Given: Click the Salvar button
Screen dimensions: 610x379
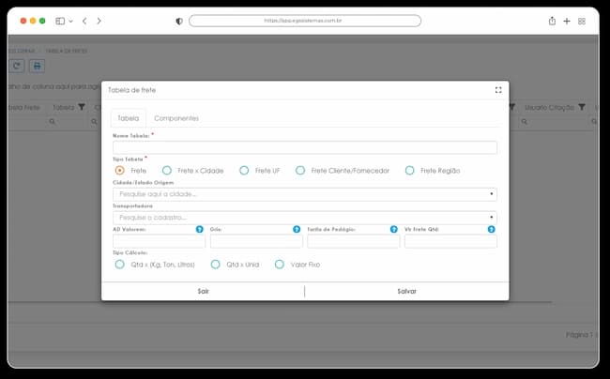Looking at the screenshot, I should point(407,291).
